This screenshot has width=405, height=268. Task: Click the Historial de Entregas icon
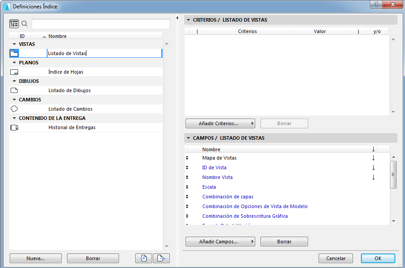coord(14,127)
